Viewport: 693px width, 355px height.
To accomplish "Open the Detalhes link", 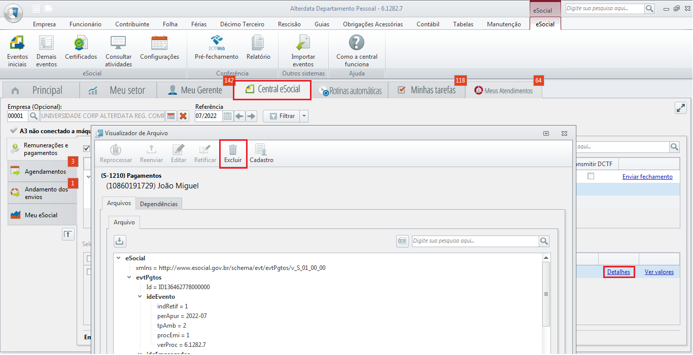I will [618, 272].
